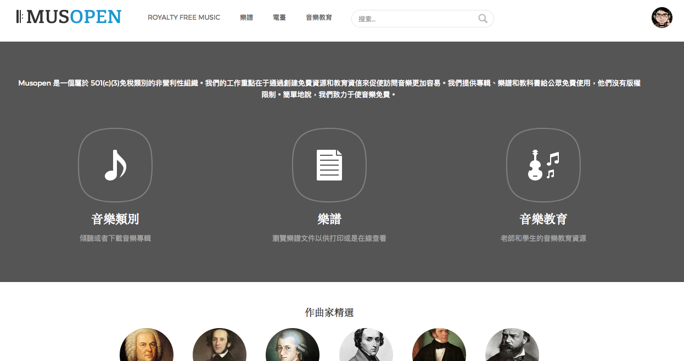This screenshot has width=684, height=361.
Task: Select the second featured composer portrait
Action: coord(220,345)
